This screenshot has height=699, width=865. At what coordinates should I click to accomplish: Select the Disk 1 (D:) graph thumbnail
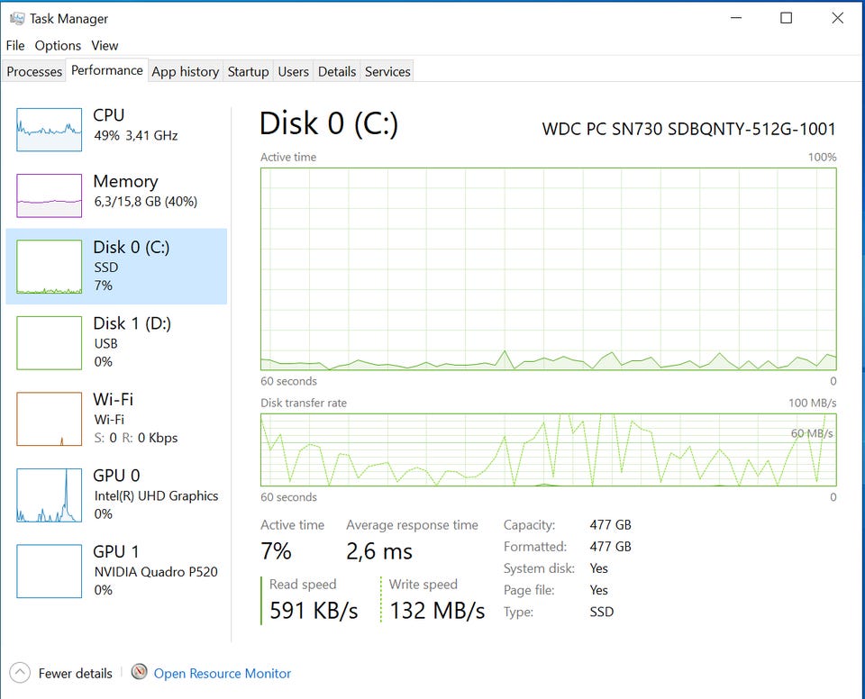pyautogui.click(x=49, y=342)
